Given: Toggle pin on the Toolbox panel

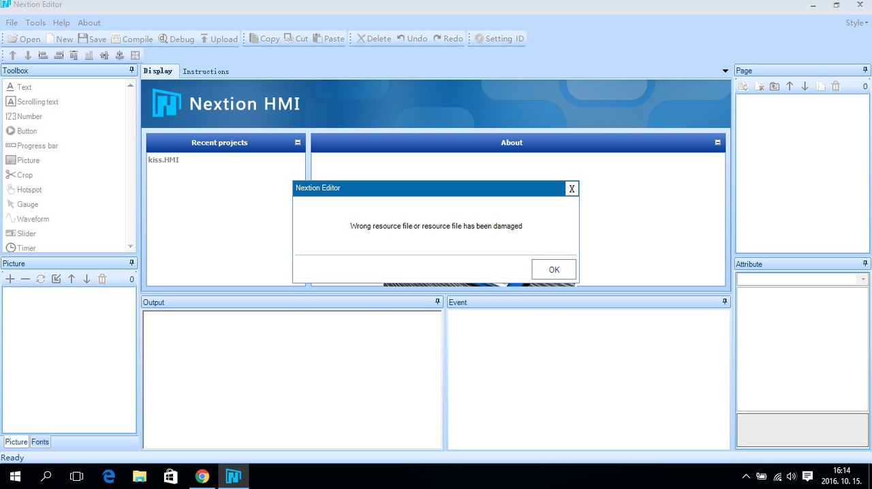Looking at the screenshot, I should click(131, 70).
